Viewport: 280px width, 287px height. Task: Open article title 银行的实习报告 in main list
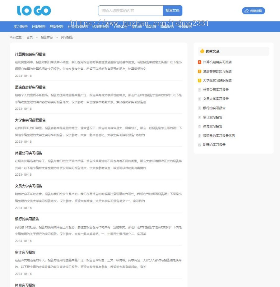pyautogui.click(x=27, y=219)
